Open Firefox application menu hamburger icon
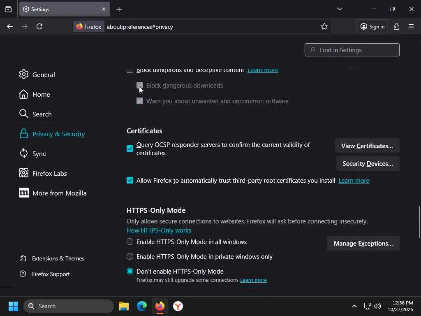421x316 pixels. click(411, 26)
